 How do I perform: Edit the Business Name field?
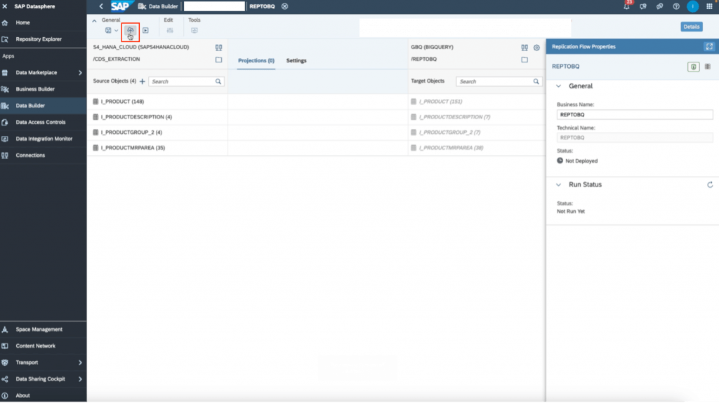[x=635, y=115]
